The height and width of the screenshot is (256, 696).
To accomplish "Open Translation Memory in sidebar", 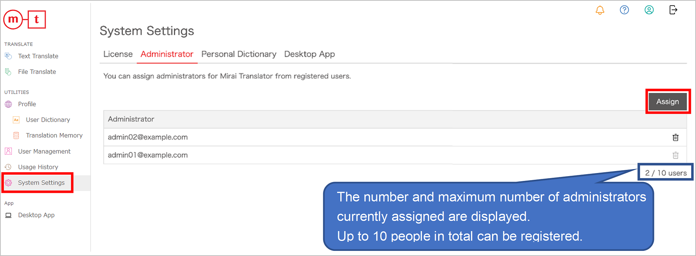I will tap(54, 136).
